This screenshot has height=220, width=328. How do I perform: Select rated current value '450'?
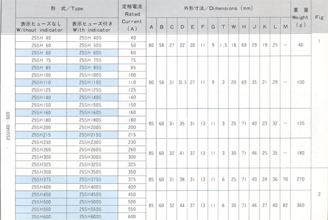pyautogui.click(x=132, y=195)
